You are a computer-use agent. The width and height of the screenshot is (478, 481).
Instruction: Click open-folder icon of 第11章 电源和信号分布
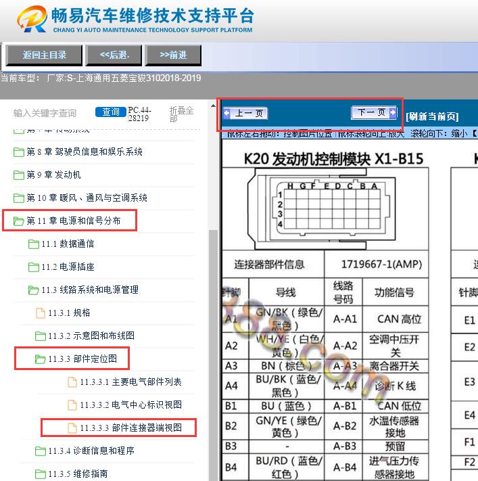pyautogui.click(x=19, y=221)
